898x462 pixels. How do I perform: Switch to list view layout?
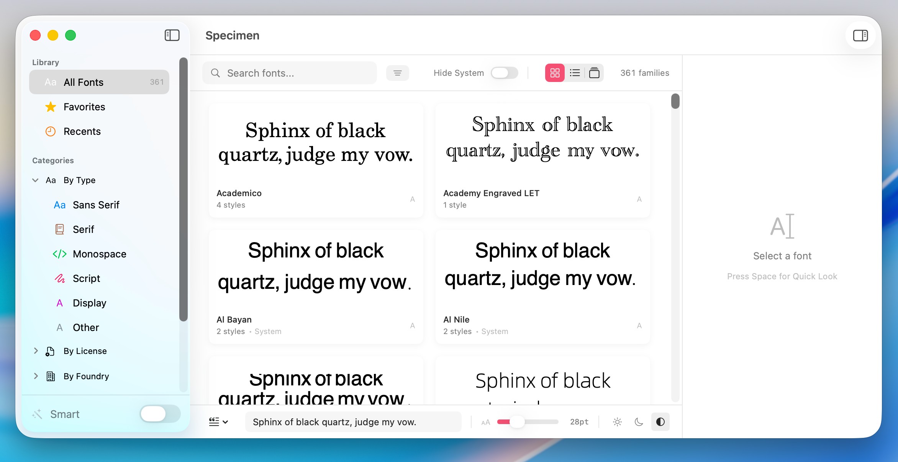(575, 73)
